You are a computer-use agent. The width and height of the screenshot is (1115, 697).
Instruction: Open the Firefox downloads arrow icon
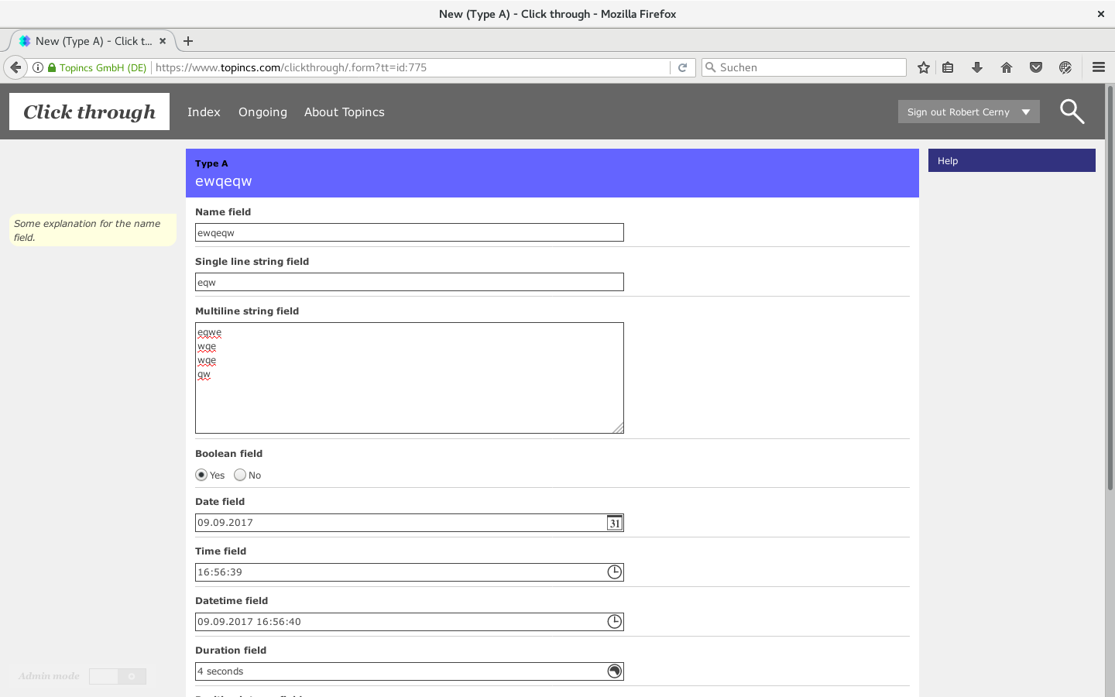[x=977, y=67]
